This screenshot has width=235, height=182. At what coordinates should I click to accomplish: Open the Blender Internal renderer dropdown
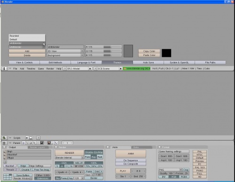click(x=69, y=158)
